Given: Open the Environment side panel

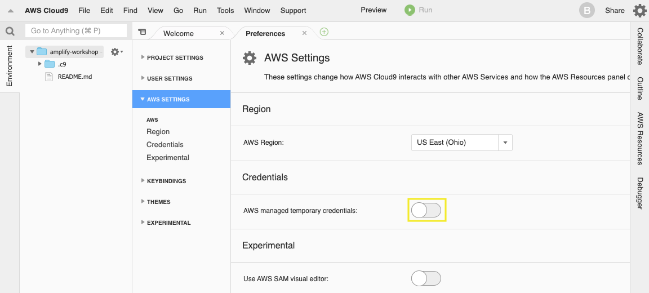Looking at the screenshot, I should point(10,66).
